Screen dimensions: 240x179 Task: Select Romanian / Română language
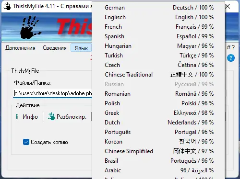click(159, 94)
